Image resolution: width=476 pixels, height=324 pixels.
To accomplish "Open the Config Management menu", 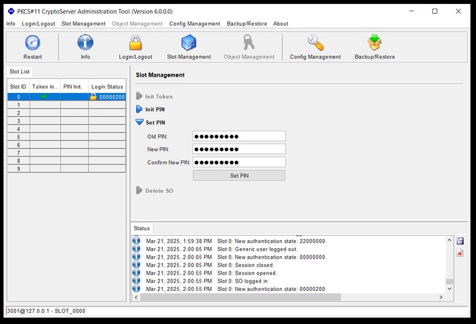I will (x=194, y=24).
